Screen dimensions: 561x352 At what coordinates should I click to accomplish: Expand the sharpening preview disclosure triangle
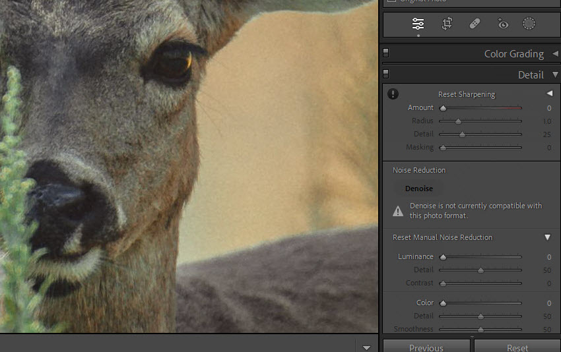tap(550, 93)
